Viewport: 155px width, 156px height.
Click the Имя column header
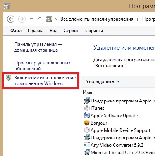coord(88,92)
